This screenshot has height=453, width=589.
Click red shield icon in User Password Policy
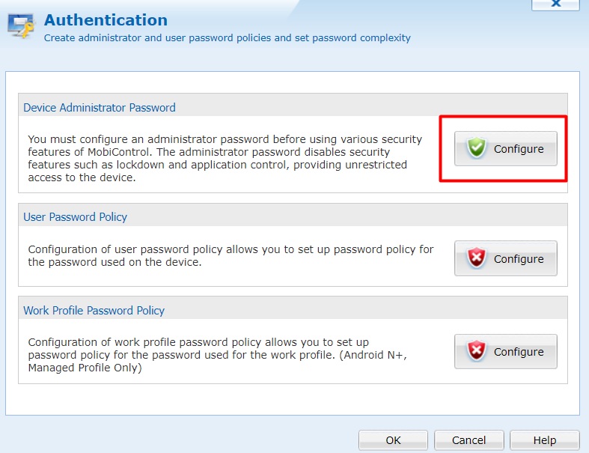point(476,258)
